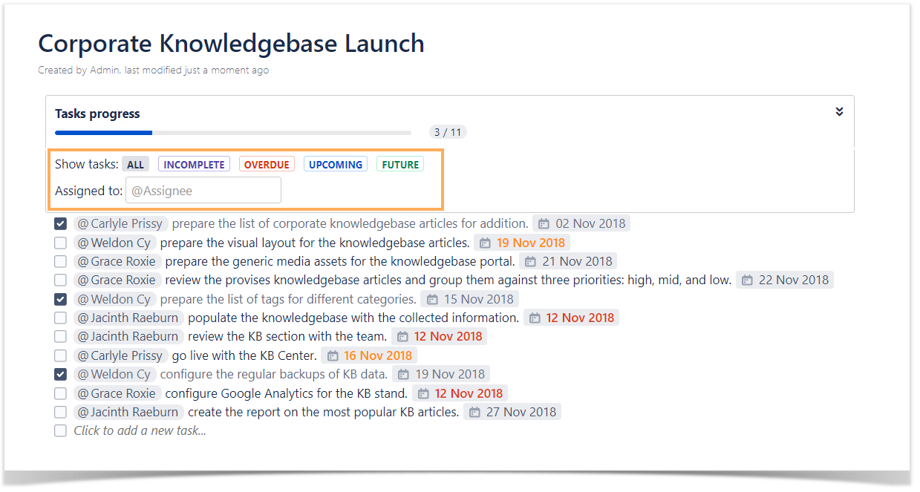Uncheck the configure regular backups task
This screenshot has width=920, height=492.
(61, 374)
